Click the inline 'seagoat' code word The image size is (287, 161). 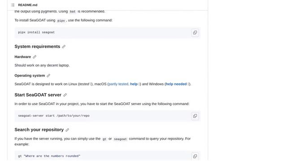point(120,139)
